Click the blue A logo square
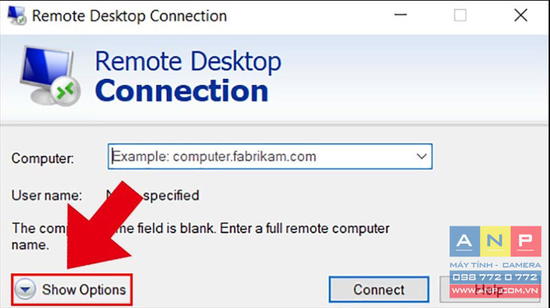 465,241
